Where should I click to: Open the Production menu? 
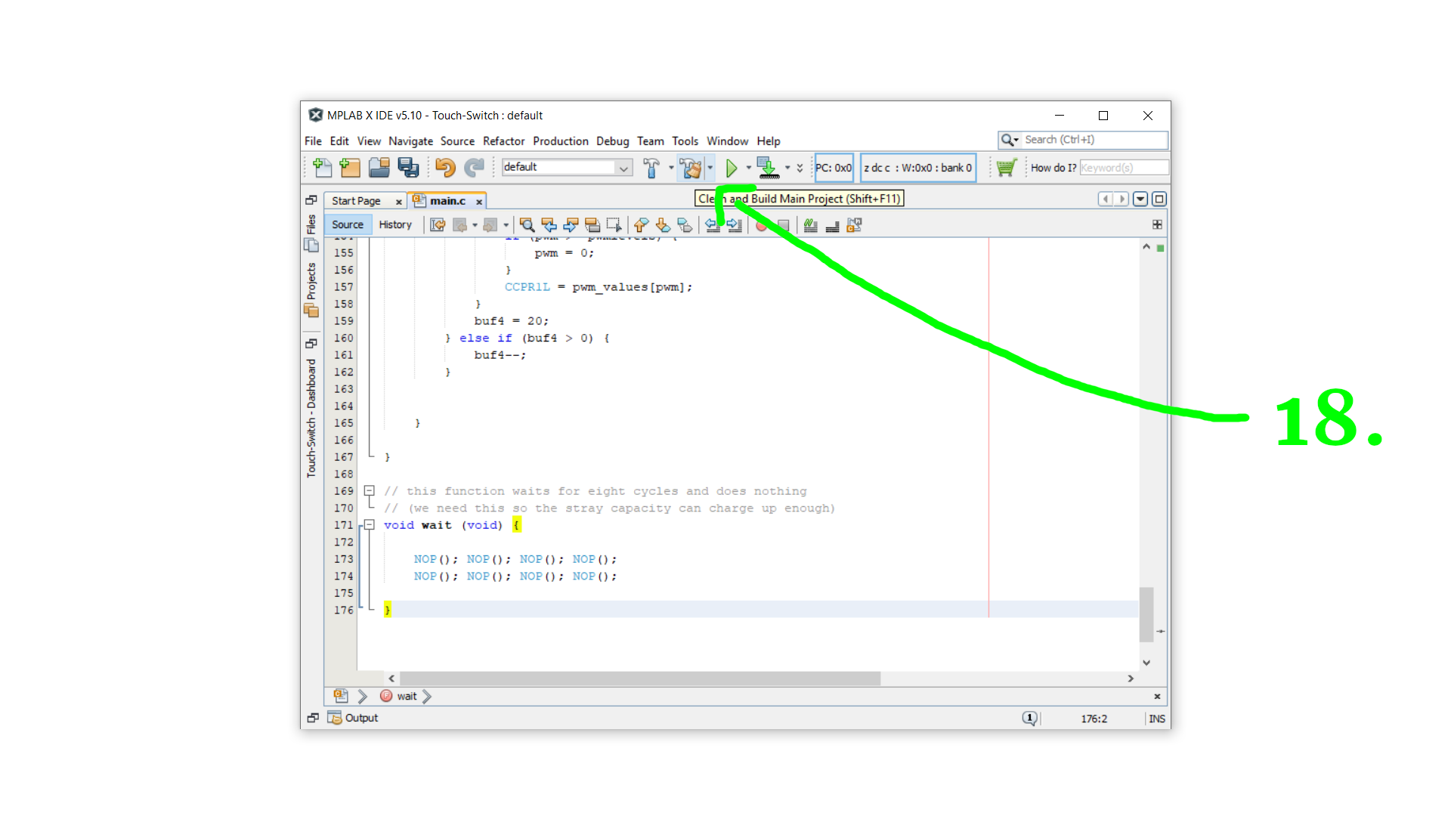pos(560,141)
